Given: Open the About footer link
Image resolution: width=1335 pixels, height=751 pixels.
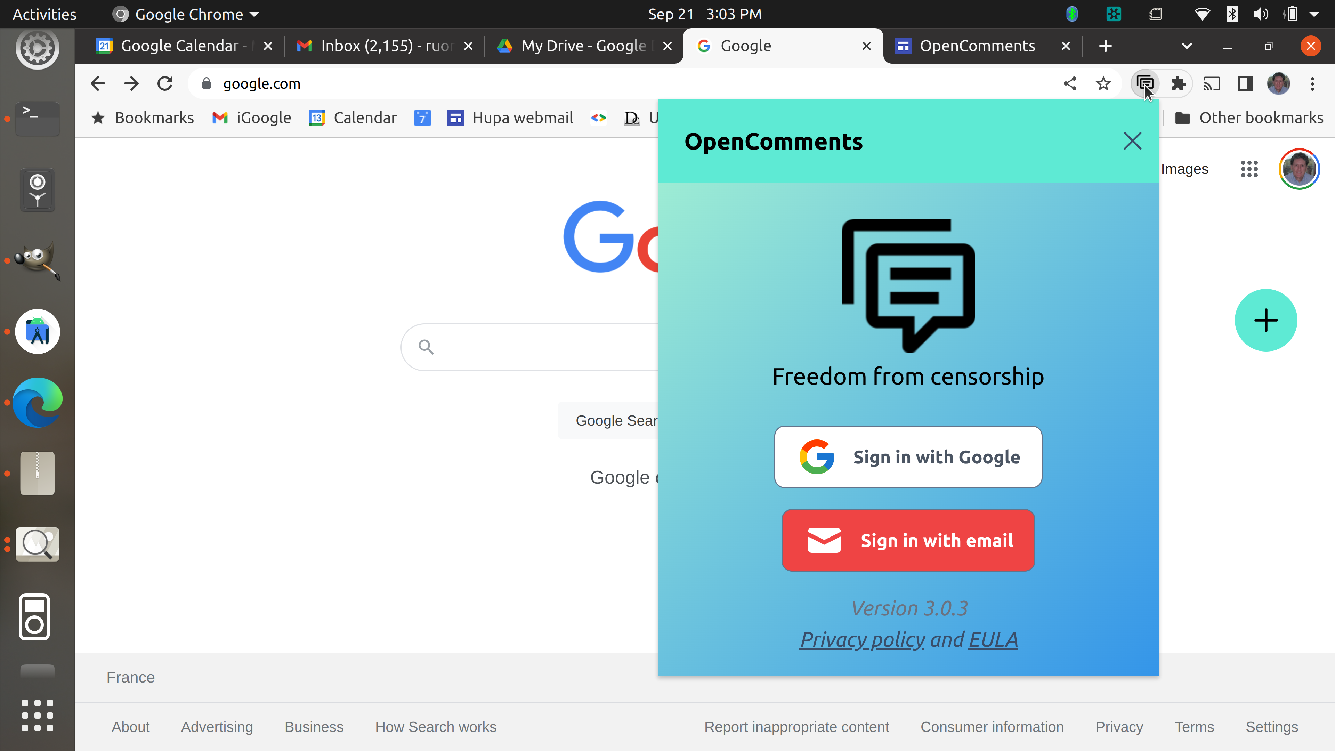Looking at the screenshot, I should pos(131,727).
